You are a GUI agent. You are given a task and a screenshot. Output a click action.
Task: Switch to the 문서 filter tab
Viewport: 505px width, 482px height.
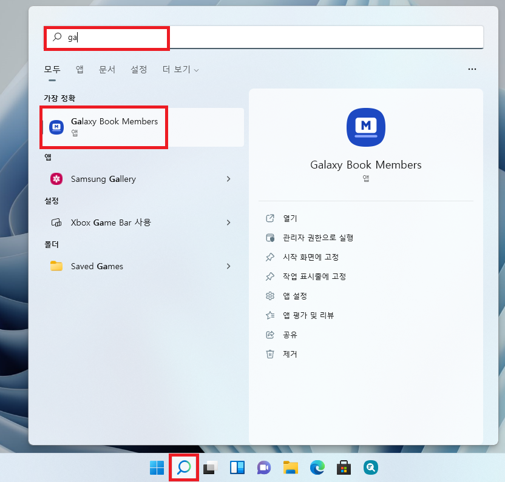(107, 69)
